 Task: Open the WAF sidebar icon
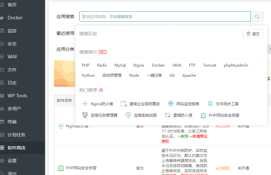pos(2,57)
